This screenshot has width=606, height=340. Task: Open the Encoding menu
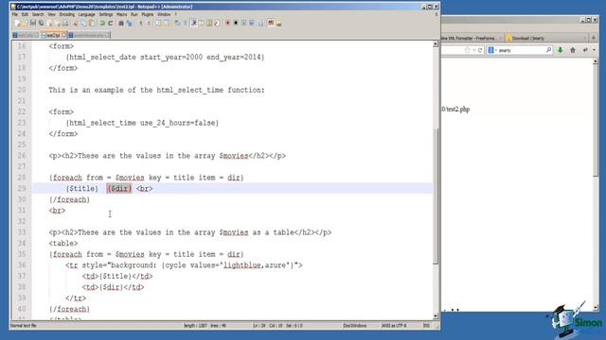(67, 14)
